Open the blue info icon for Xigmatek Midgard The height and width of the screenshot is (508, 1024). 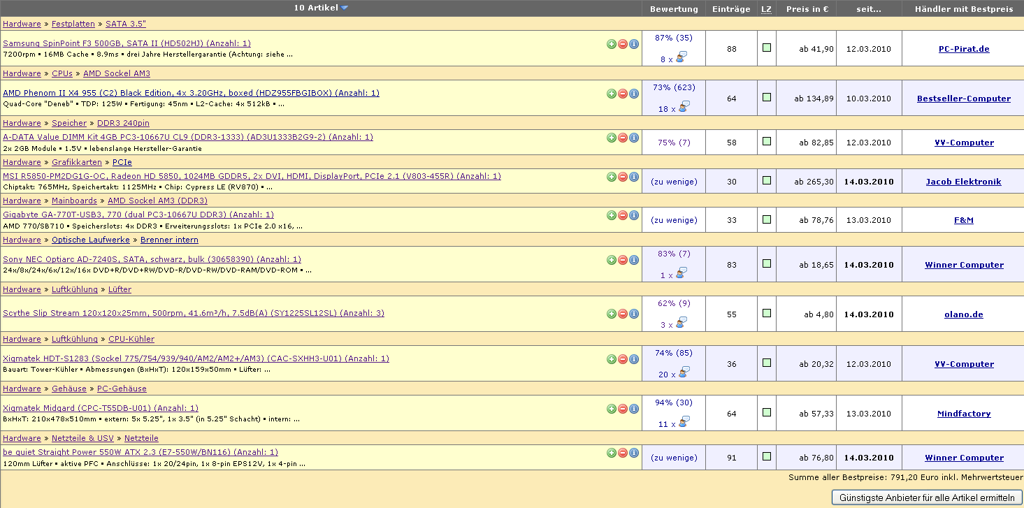point(634,409)
